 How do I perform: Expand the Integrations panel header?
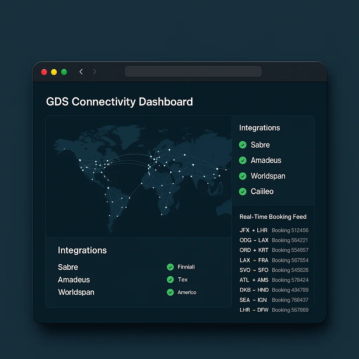[x=259, y=128]
